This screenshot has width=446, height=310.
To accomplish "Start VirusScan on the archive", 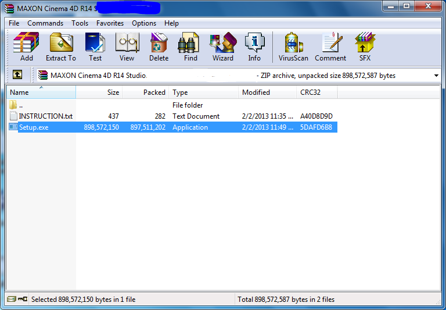I will (294, 42).
